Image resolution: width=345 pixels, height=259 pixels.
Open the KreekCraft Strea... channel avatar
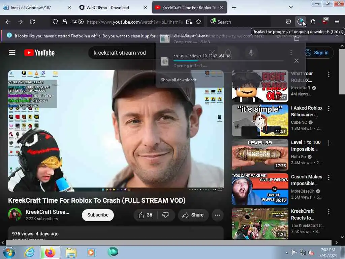point(15,214)
